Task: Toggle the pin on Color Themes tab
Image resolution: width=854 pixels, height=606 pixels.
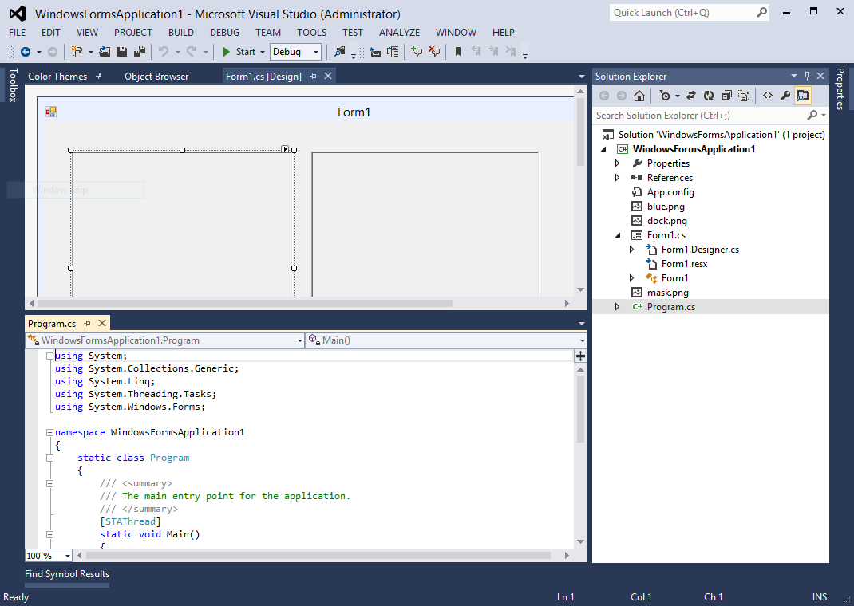Action: (x=98, y=76)
